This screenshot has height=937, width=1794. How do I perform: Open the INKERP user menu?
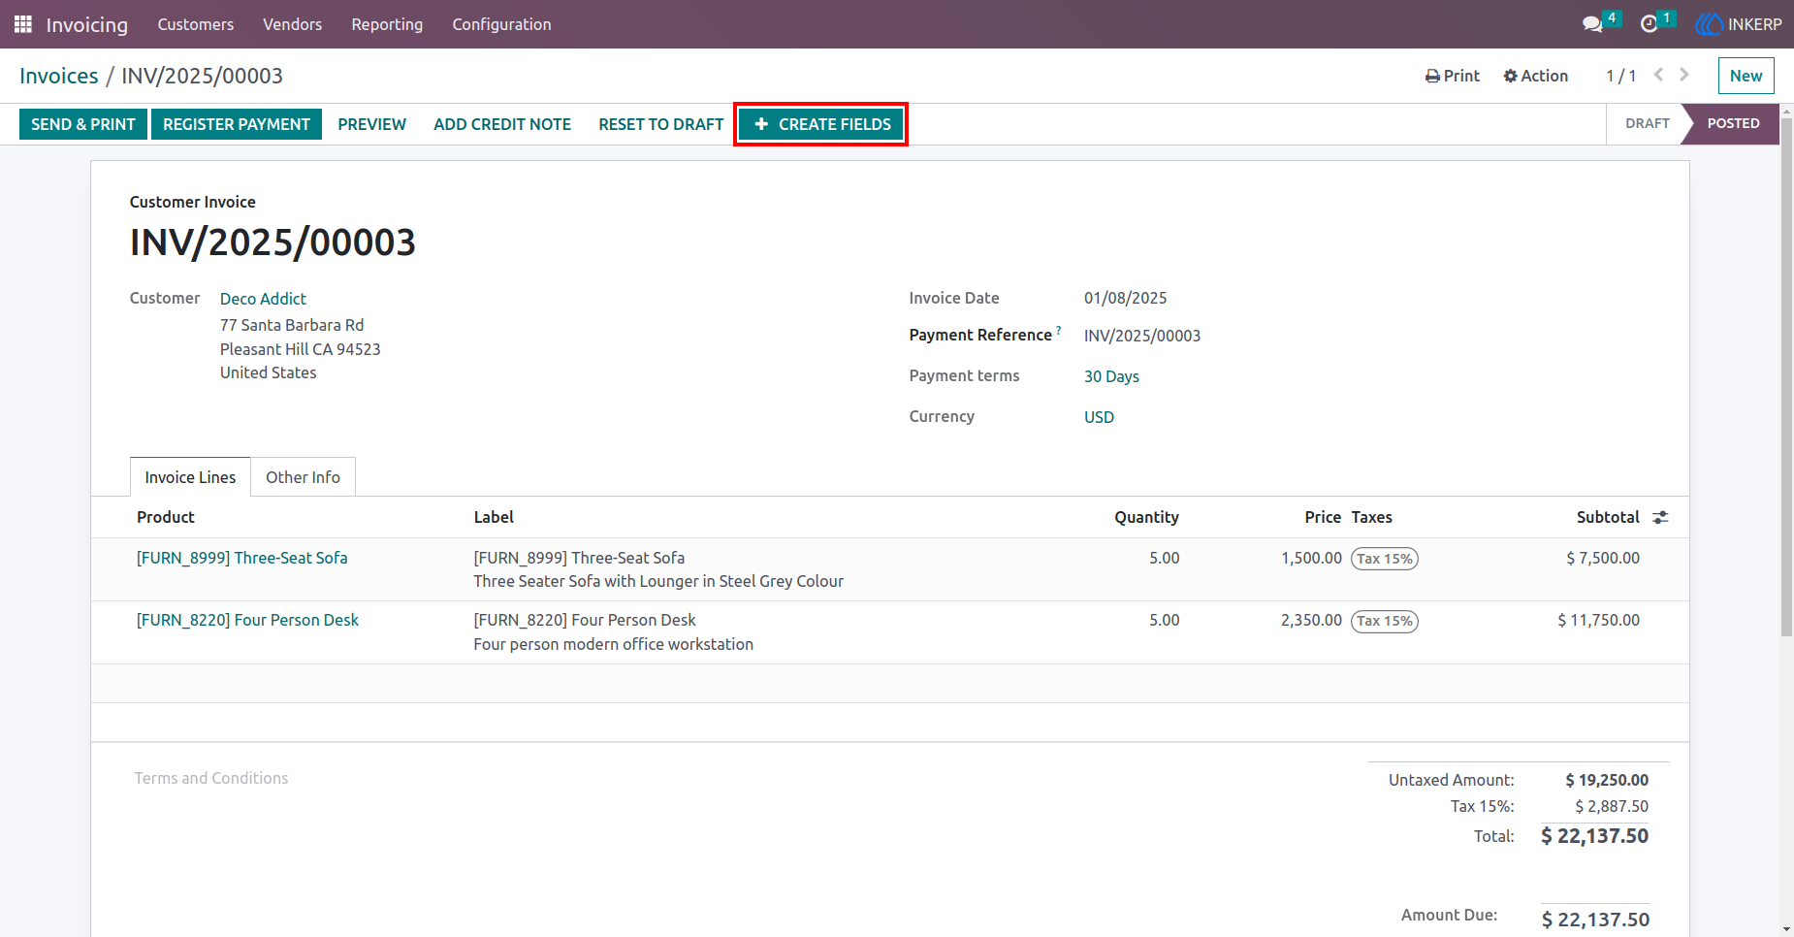coord(1739,24)
